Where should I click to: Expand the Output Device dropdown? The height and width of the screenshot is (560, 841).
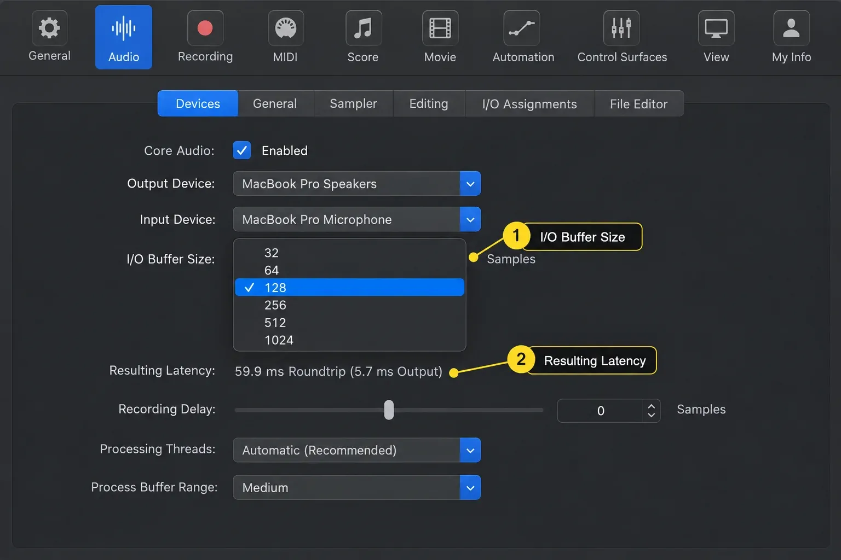point(357,184)
